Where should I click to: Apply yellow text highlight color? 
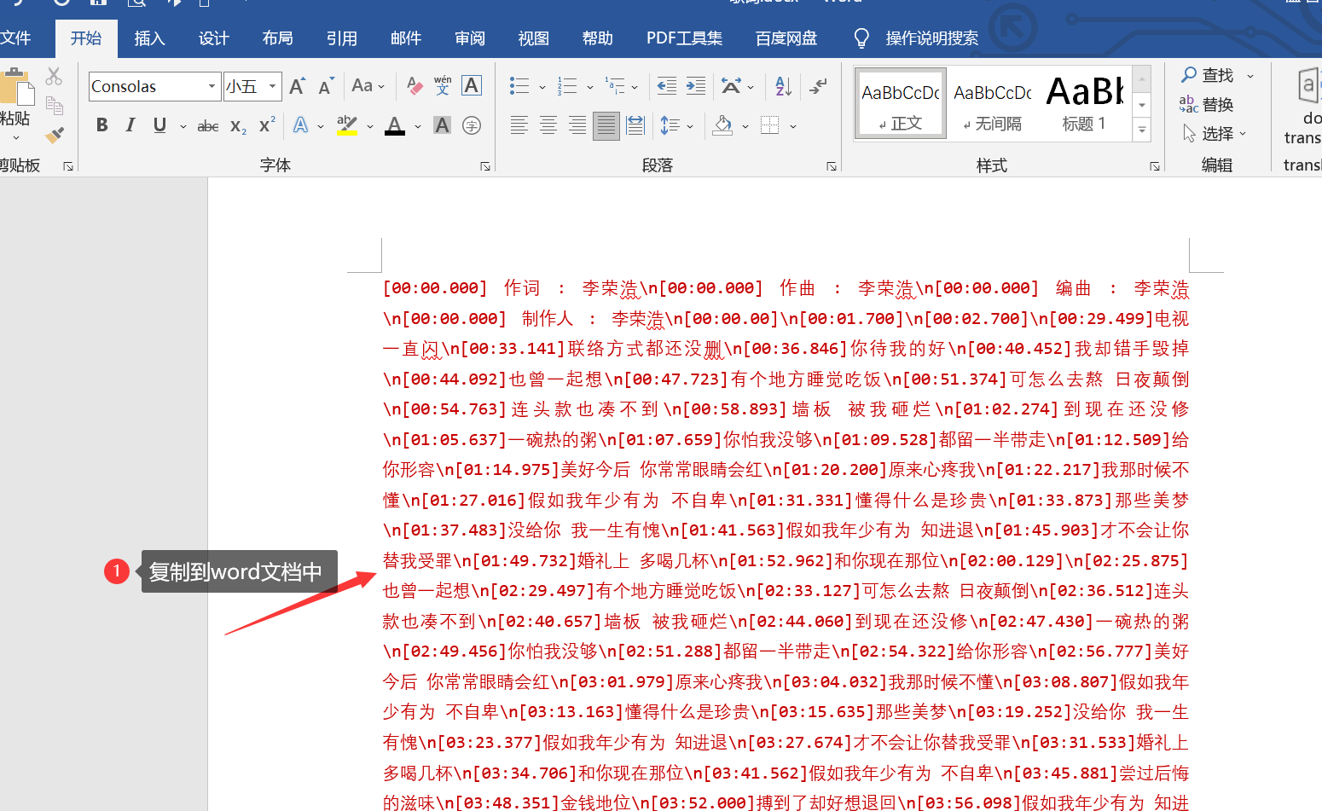click(x=347, y=125)
